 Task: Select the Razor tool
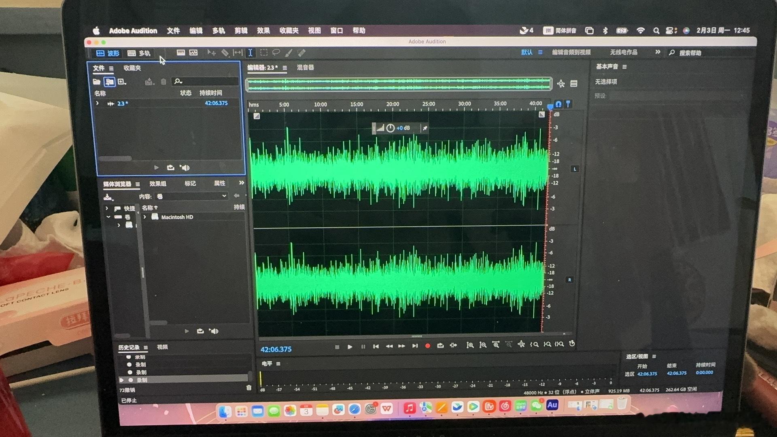pos(225,53)
